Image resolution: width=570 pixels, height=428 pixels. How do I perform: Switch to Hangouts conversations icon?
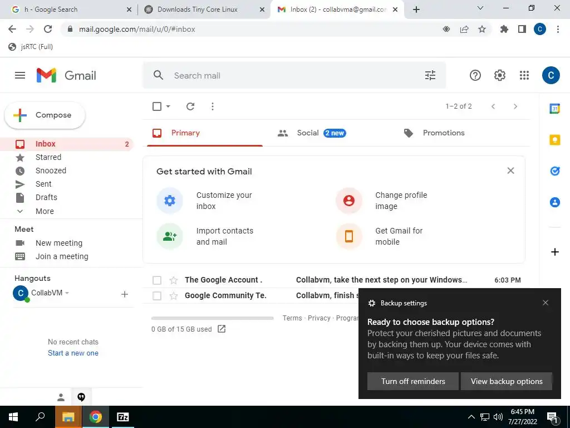coord(81,397)
